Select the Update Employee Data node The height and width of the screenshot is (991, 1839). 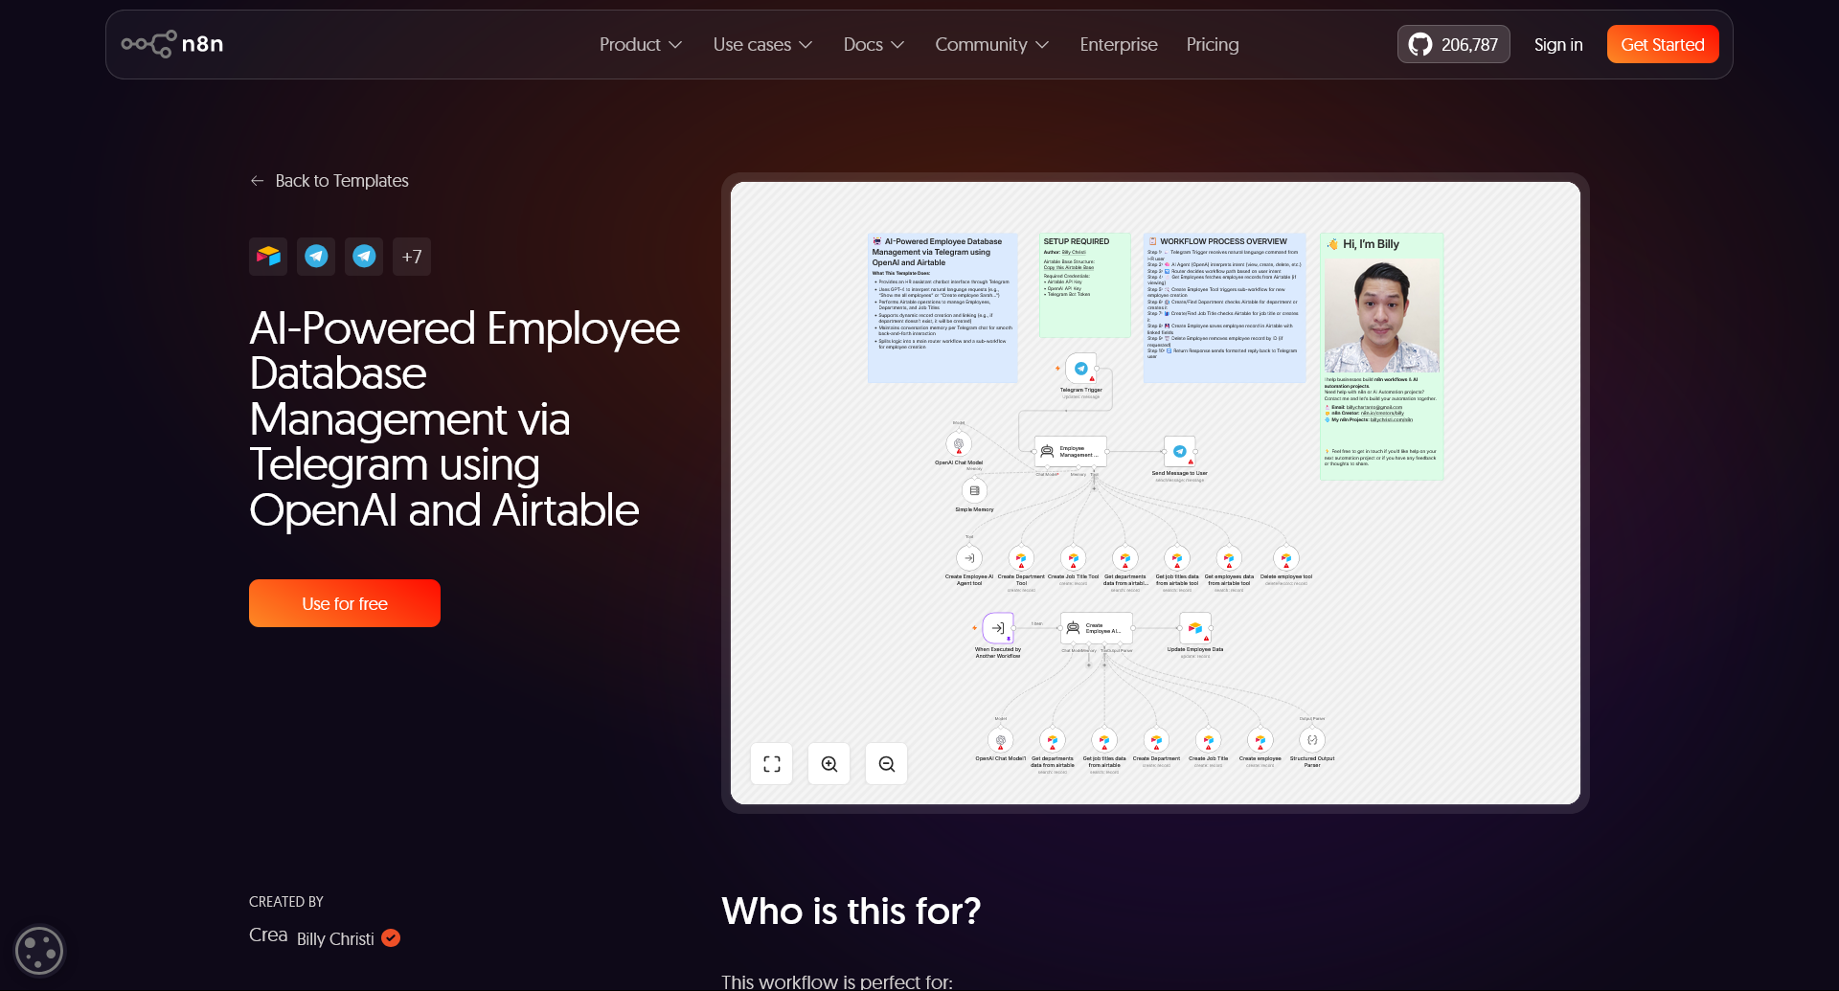(1195, 628)
